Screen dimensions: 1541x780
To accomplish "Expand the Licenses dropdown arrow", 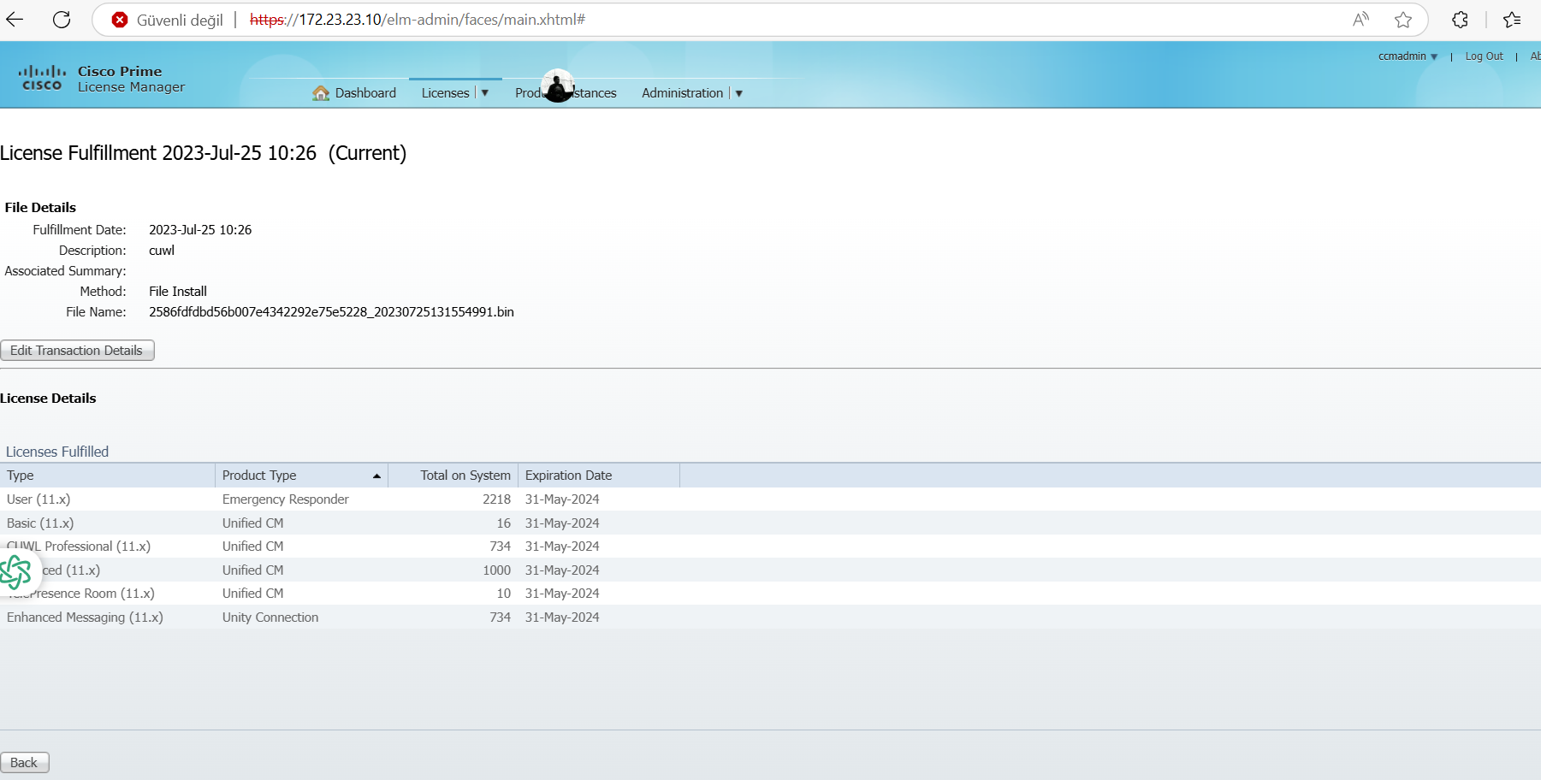I will [x=484, y=93].
